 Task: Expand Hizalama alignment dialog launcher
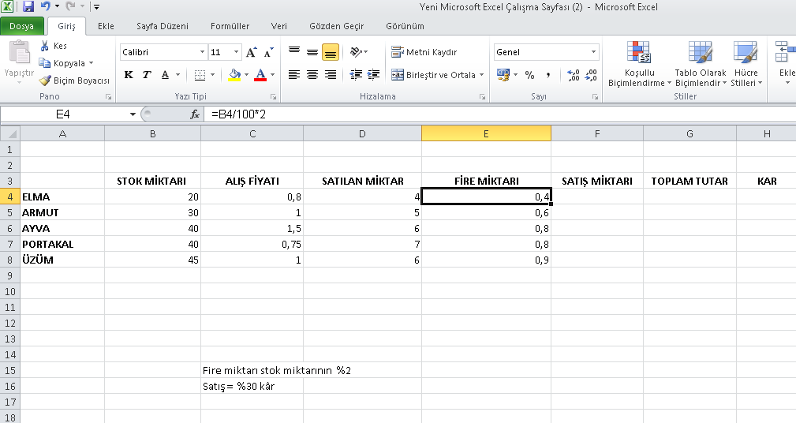click(482, 96)
